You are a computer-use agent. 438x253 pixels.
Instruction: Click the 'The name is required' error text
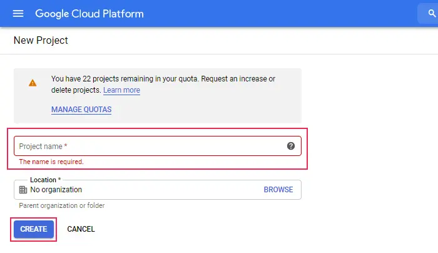(x=51, y=162)
